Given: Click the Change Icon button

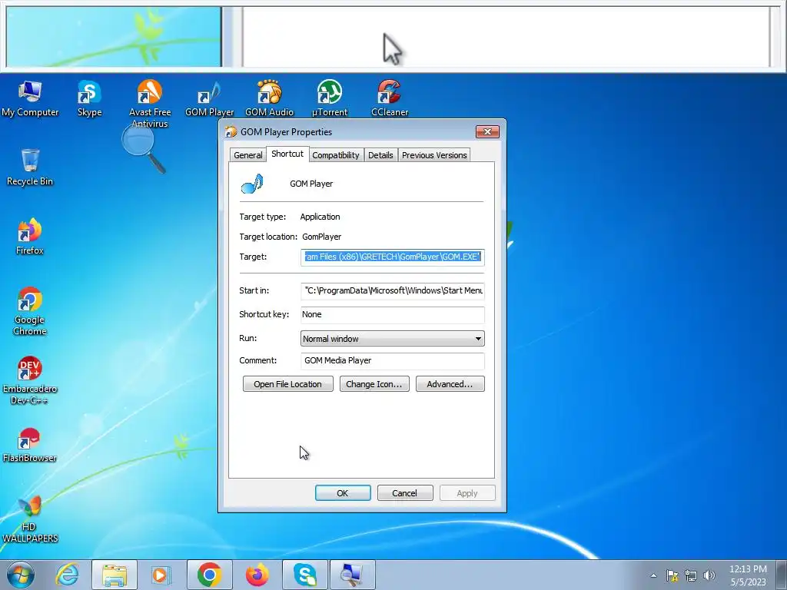Looking at the screenshot, I should click(374, 384).
